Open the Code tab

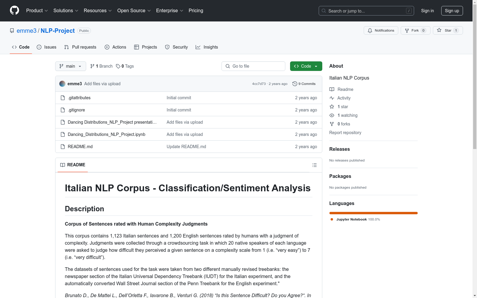[21, 47]
